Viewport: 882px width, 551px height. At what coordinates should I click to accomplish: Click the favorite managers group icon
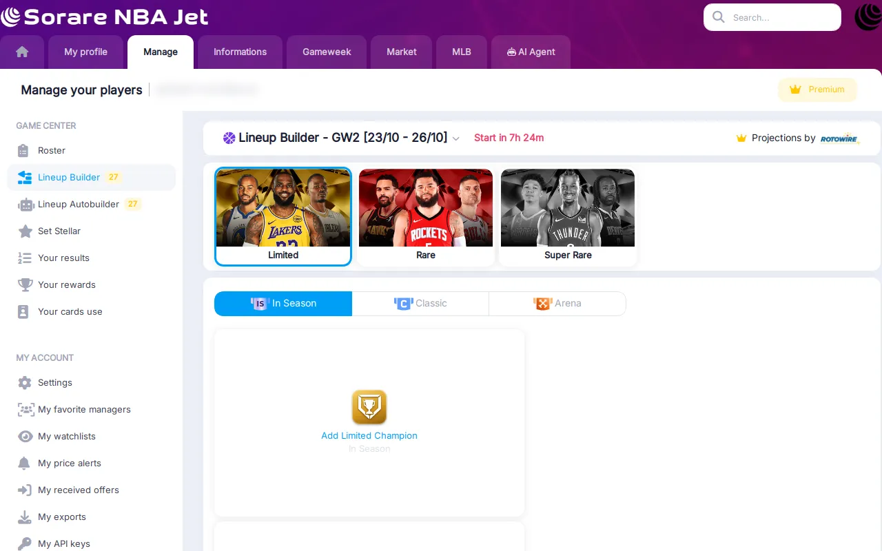[25, 409]
